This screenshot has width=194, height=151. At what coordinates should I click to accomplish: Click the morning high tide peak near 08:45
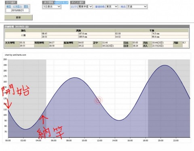[75, 78]
